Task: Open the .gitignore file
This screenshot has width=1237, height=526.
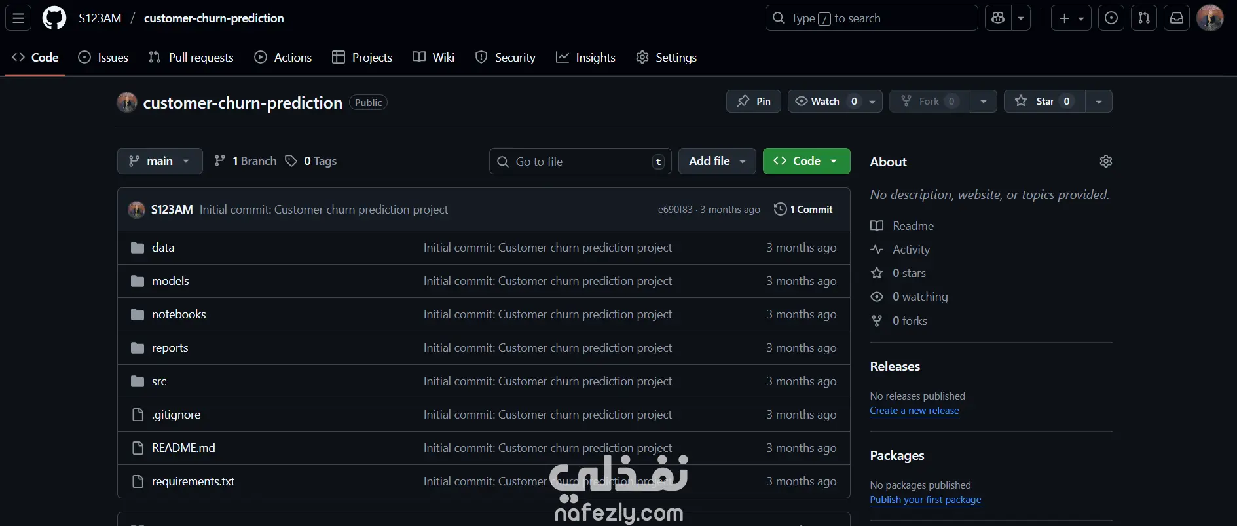Action: coord(176,415)
